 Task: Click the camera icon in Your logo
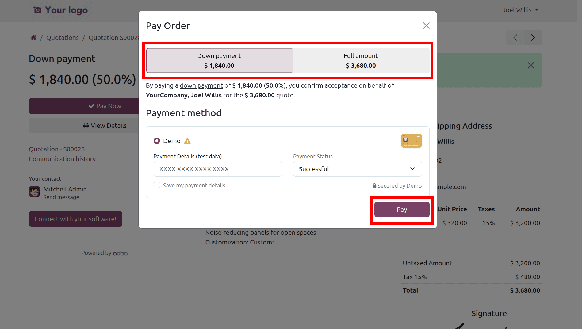tap(37, 9)
